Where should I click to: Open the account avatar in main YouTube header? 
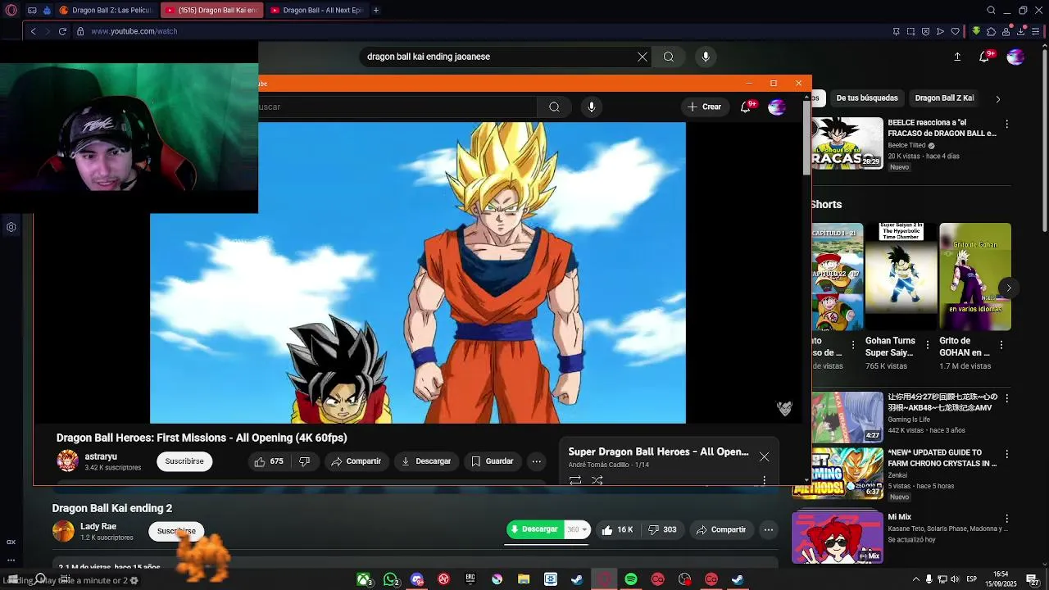1015,57
